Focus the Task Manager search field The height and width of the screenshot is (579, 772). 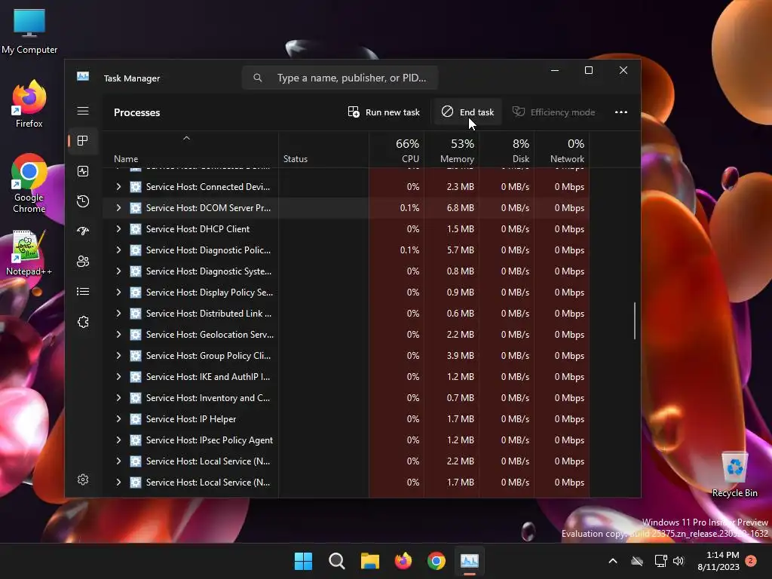point(340,78)
